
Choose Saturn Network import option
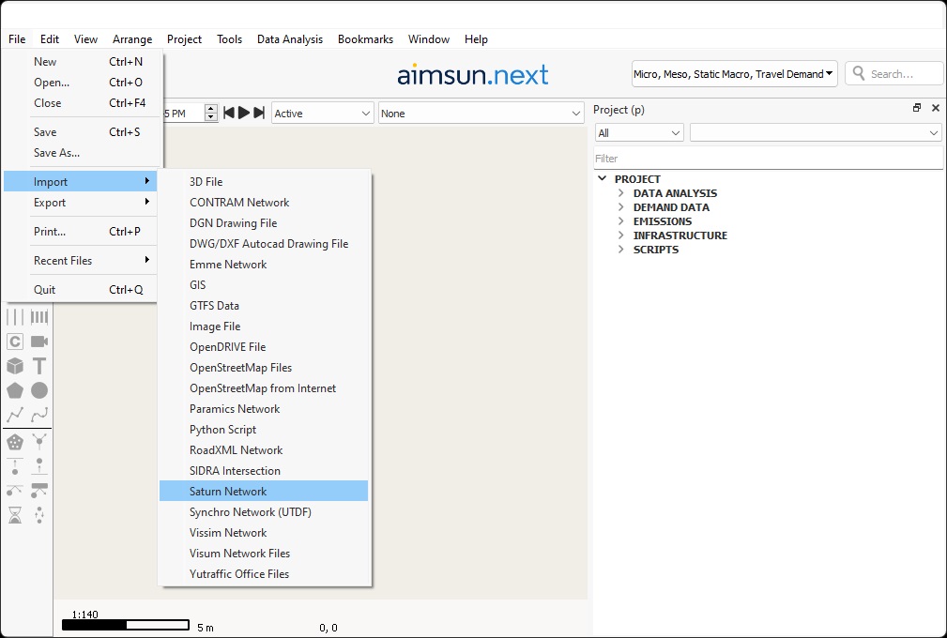click(264, 492)
